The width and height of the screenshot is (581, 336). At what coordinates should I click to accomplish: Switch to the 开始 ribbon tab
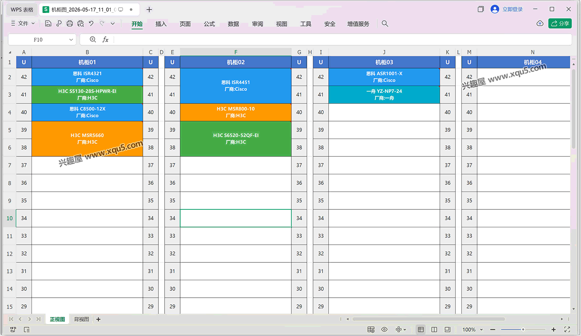[137, 24]
